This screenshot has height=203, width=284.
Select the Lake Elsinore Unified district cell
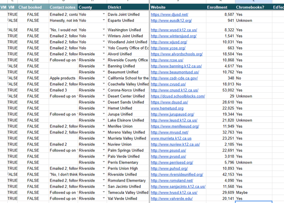pyautogui.click(x=128, y=120)
